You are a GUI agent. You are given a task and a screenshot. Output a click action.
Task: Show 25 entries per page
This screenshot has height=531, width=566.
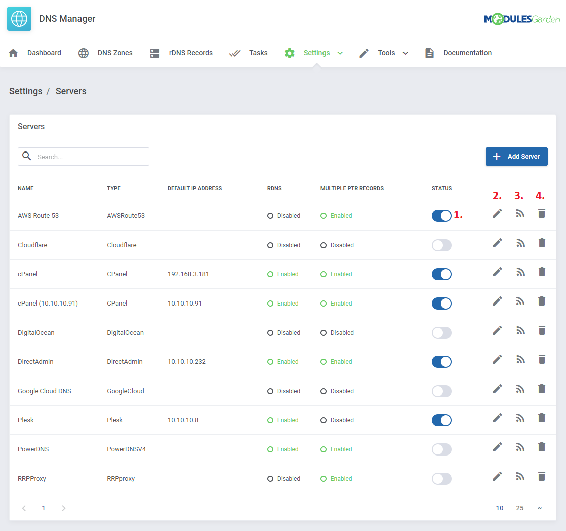click(519, 508)
